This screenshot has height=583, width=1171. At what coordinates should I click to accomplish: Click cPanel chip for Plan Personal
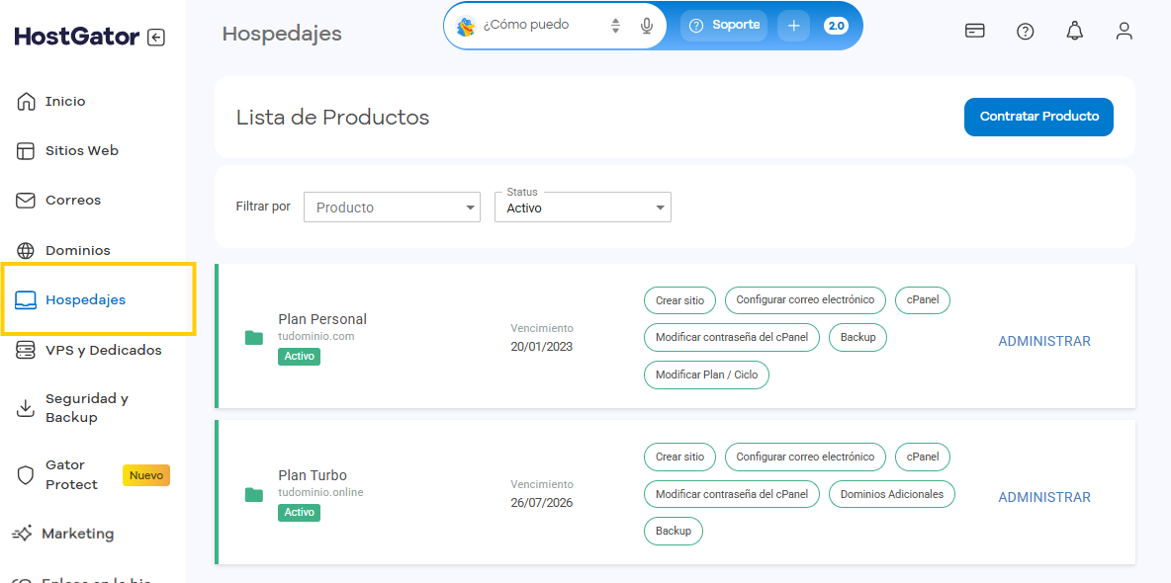tap(923, 300)
